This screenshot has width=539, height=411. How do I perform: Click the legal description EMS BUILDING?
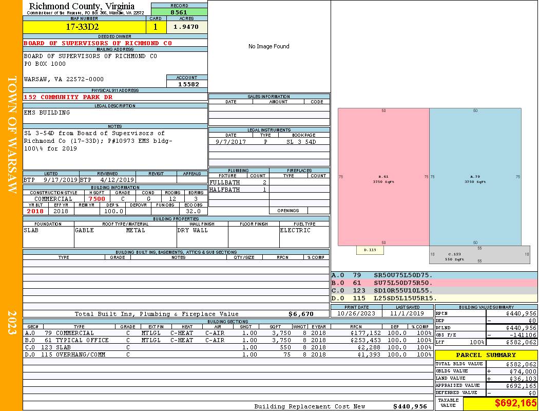point(47,113)
